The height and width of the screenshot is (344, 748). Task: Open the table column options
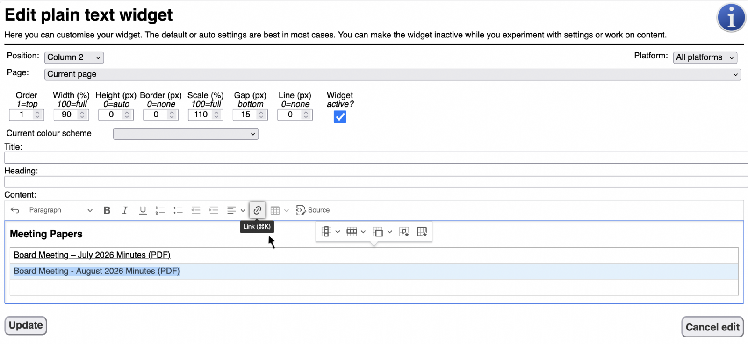(x=331, y=232)
